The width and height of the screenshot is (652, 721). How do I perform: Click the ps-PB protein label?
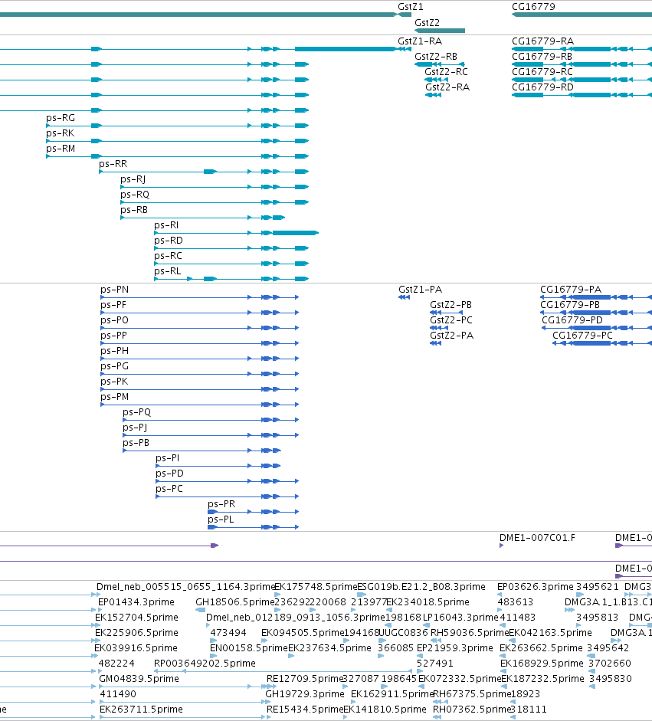coord(136,443)
